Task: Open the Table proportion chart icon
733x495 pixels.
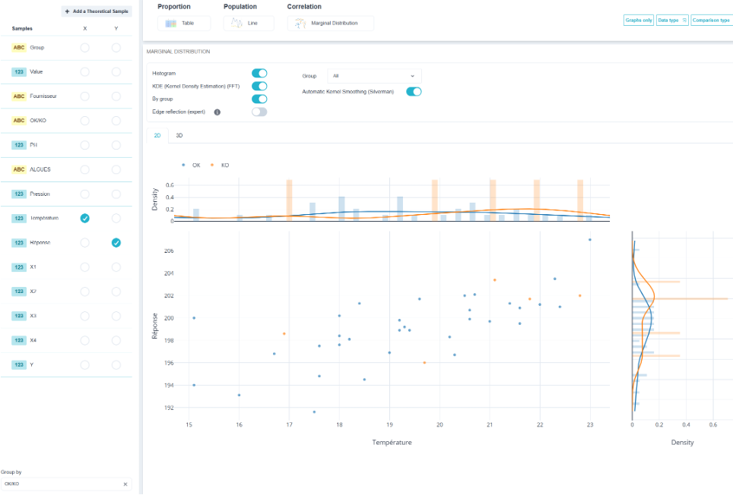Action: 170,24
